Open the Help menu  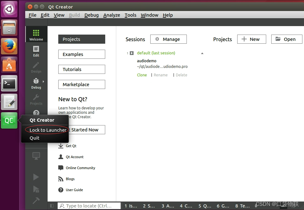(168, 15)
